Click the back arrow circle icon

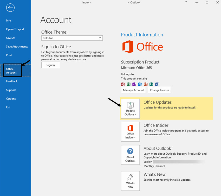coord(10,8)
